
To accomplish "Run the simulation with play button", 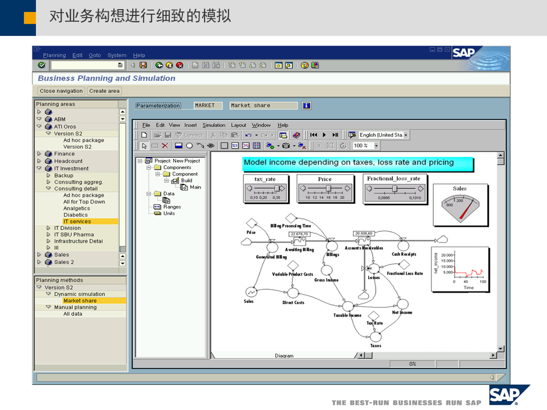I will [x=324, y=135].
